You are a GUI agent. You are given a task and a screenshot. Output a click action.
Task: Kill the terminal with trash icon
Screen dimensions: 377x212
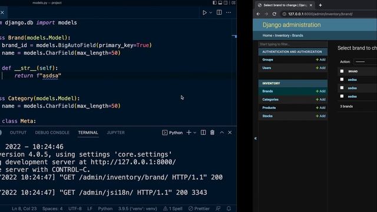click(212, 132)
